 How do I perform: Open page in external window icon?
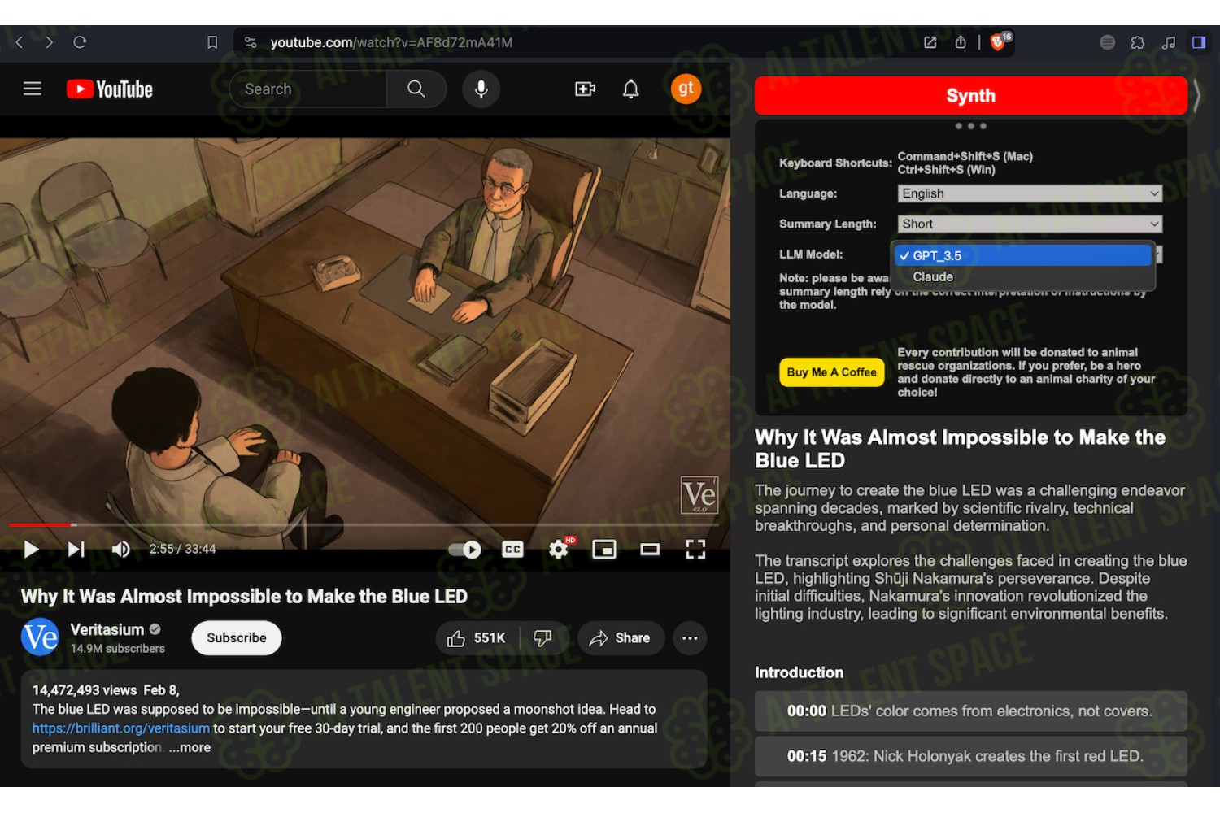point(930,42)
